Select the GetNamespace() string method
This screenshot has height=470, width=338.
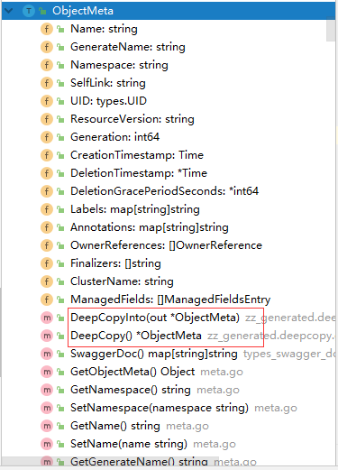click(131, 390)
